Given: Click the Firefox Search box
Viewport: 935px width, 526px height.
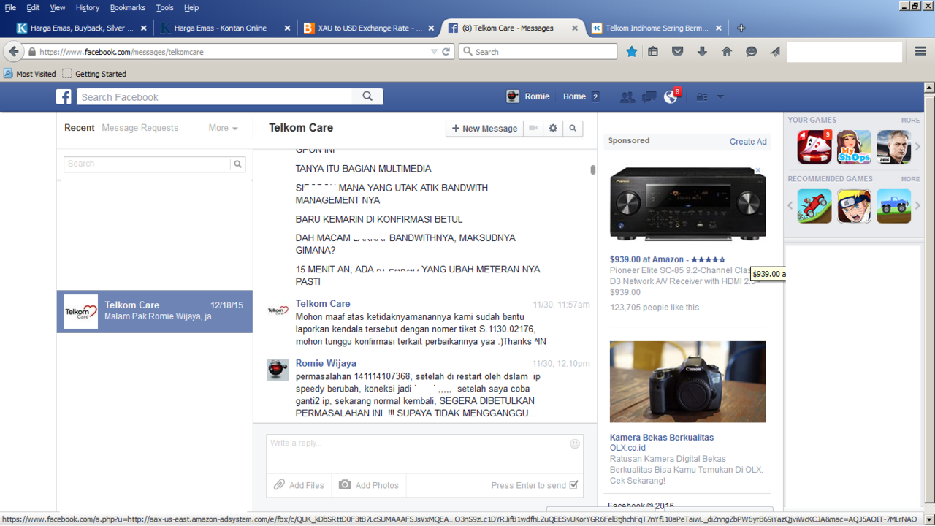Looking at the screenshot, I should 538,52.
